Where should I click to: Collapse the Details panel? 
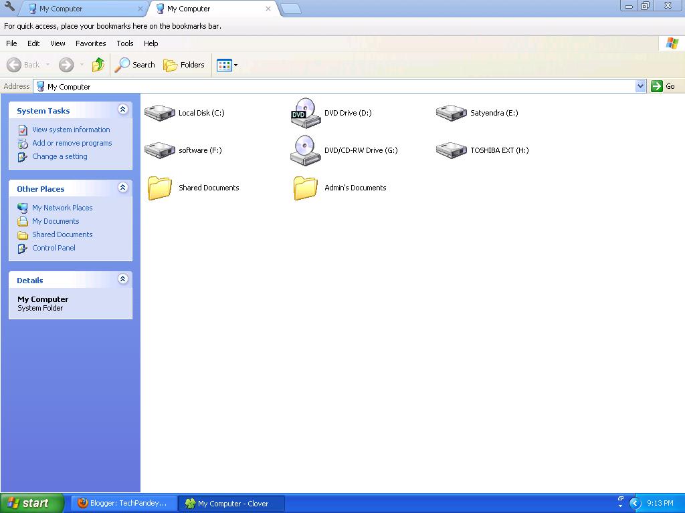[x=123, y=279]
